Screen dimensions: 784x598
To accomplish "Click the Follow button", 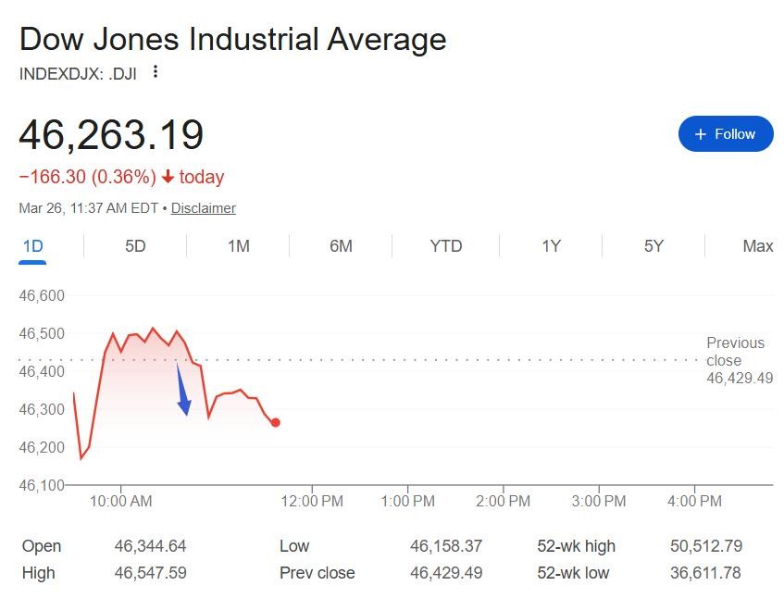I will tap(725, 134).
